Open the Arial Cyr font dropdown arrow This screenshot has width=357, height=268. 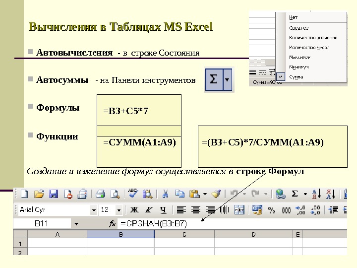(94, 210)
